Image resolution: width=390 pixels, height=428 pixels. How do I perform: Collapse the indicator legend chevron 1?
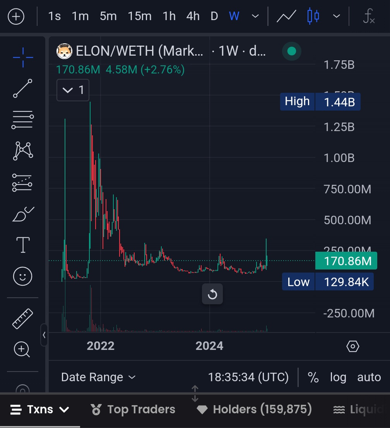(x=73, y=90)
